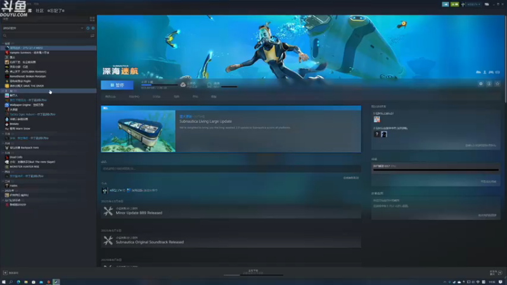Click the activity post input field
The image size is (507, 285).
[x=231, y=168]
